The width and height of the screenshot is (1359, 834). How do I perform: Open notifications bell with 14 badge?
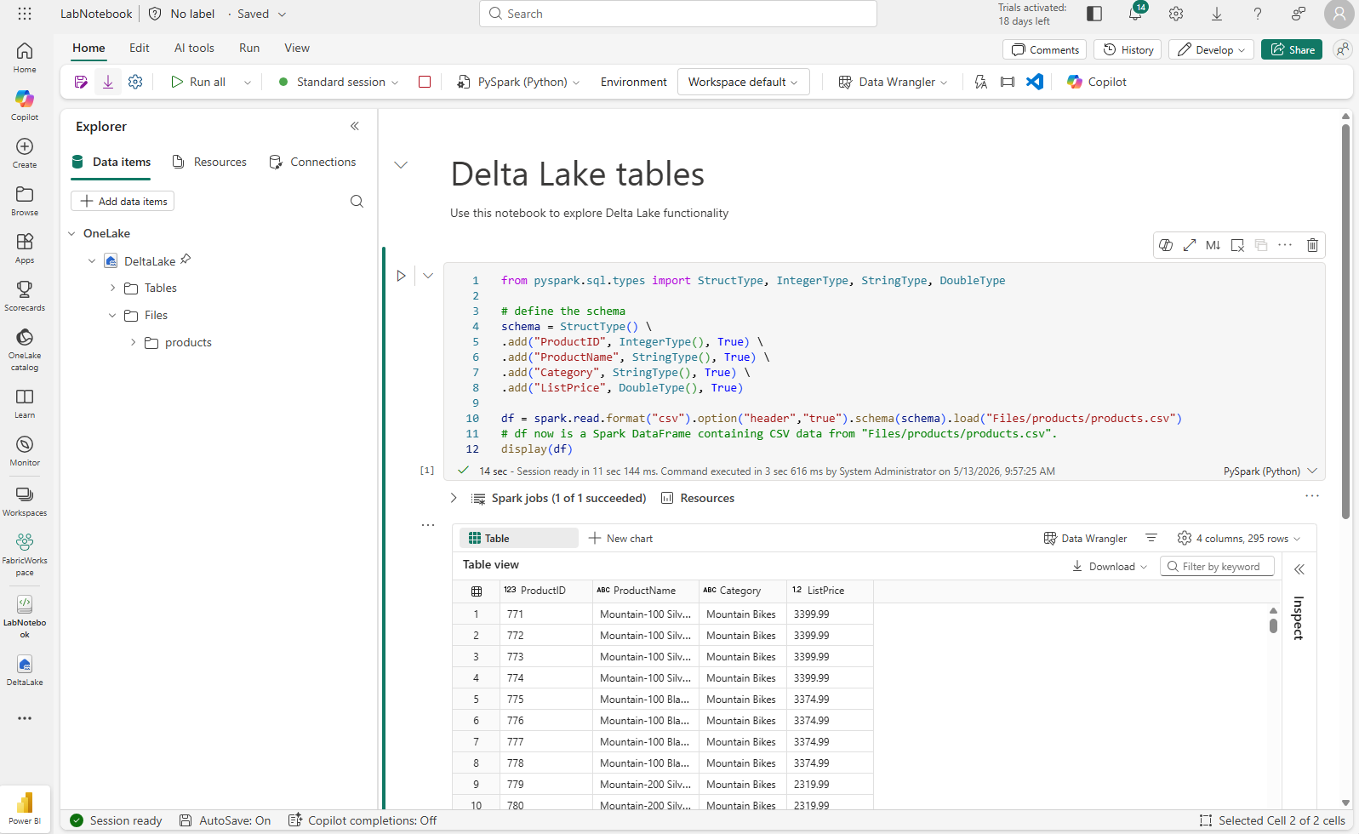pos(1136,13)
